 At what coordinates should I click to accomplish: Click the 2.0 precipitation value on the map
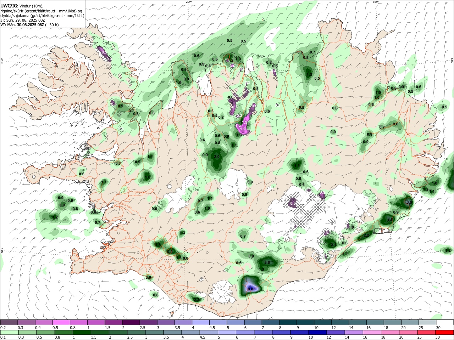(x=217, y=157)
